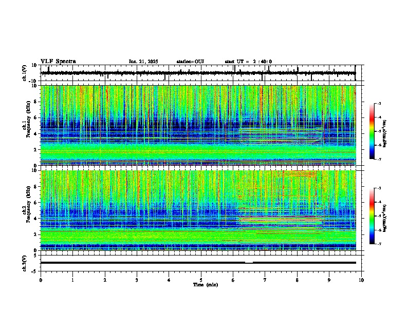This screenshot has height=314, width=407.
Task: Click the "VLF Spectra" plot title
Action: 58,62
